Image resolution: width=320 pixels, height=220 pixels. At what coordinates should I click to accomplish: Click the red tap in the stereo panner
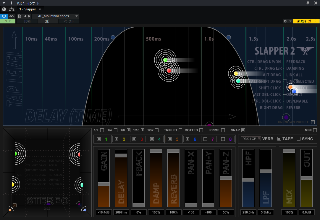[79, 154]
